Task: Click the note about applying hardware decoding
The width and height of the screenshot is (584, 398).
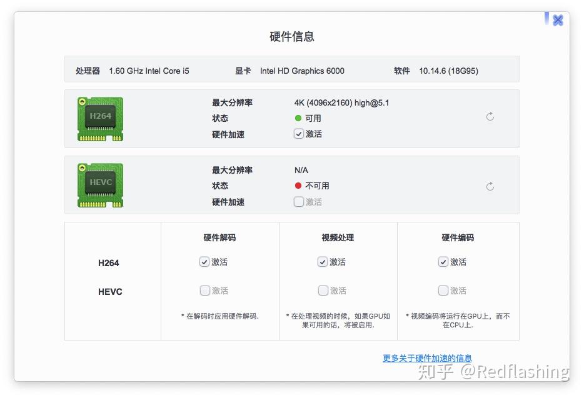Action: click(x=219, y=316)
